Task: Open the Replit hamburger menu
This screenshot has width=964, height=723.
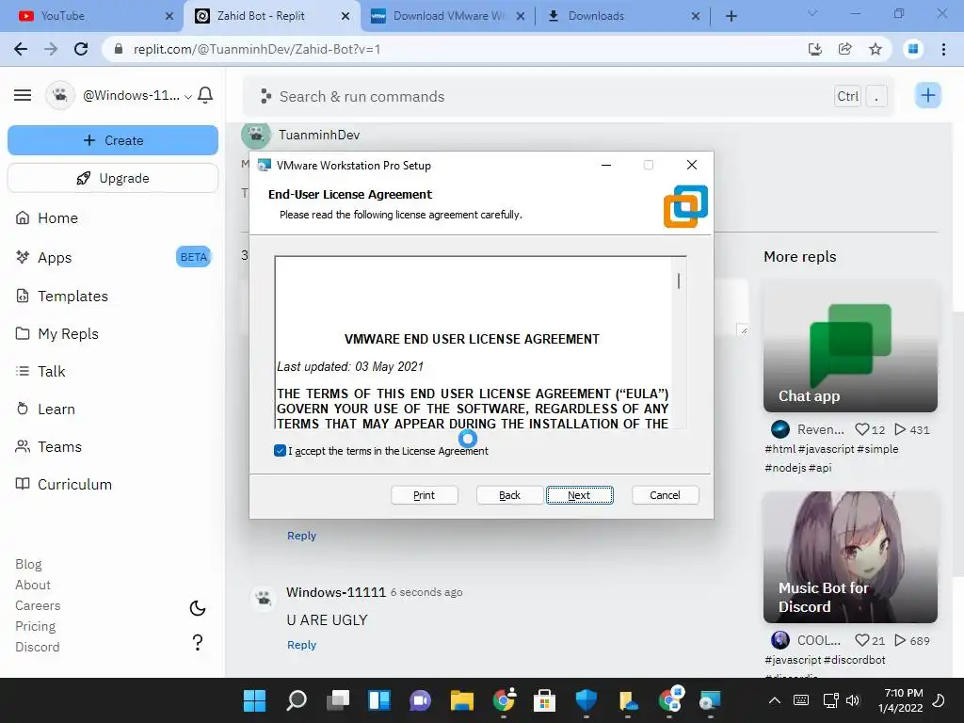Action: [23, 95]
